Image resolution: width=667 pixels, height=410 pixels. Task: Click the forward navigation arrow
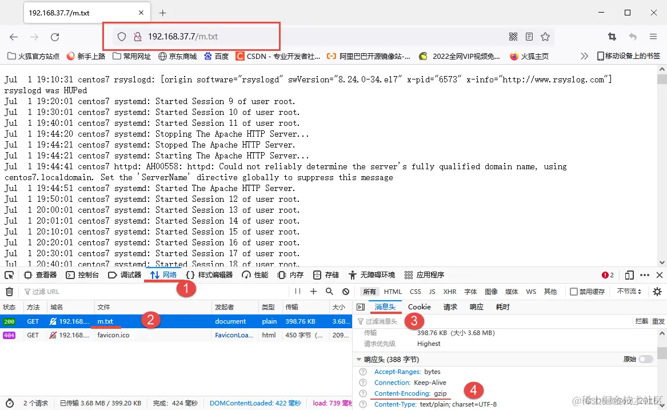(x=34, y=37)
